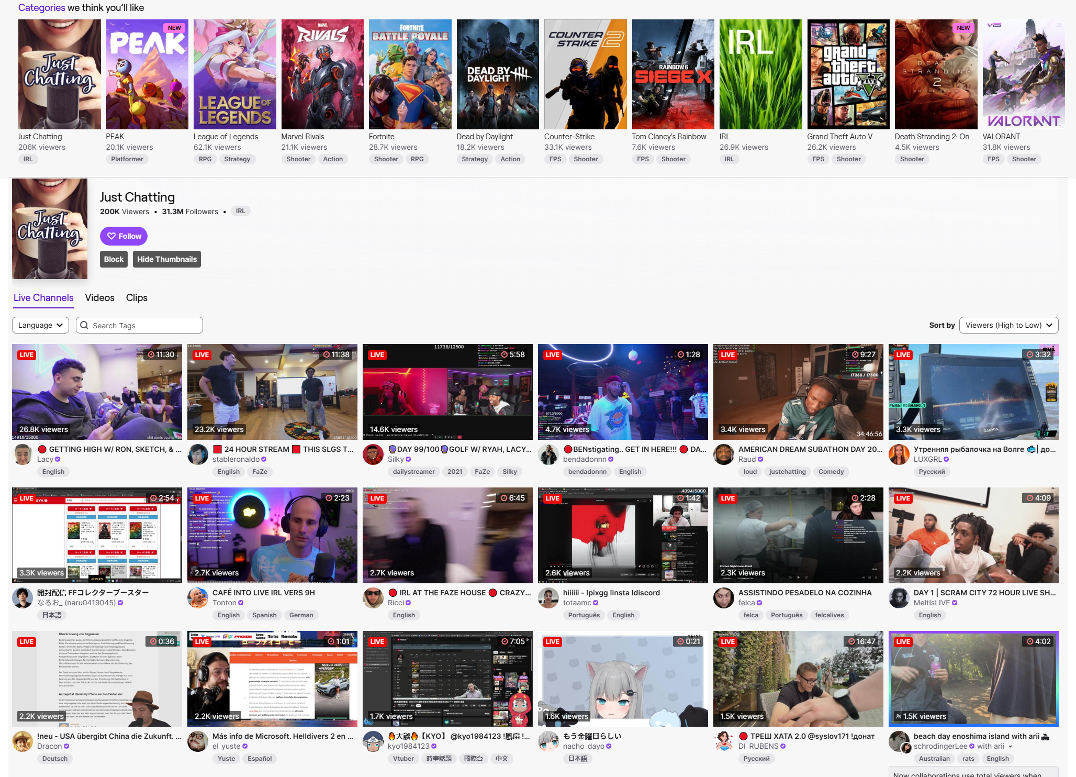Viewport: 1076px width, 777px height.
Task: Click the felcalives tag under felca
Action: coord(830,615)
